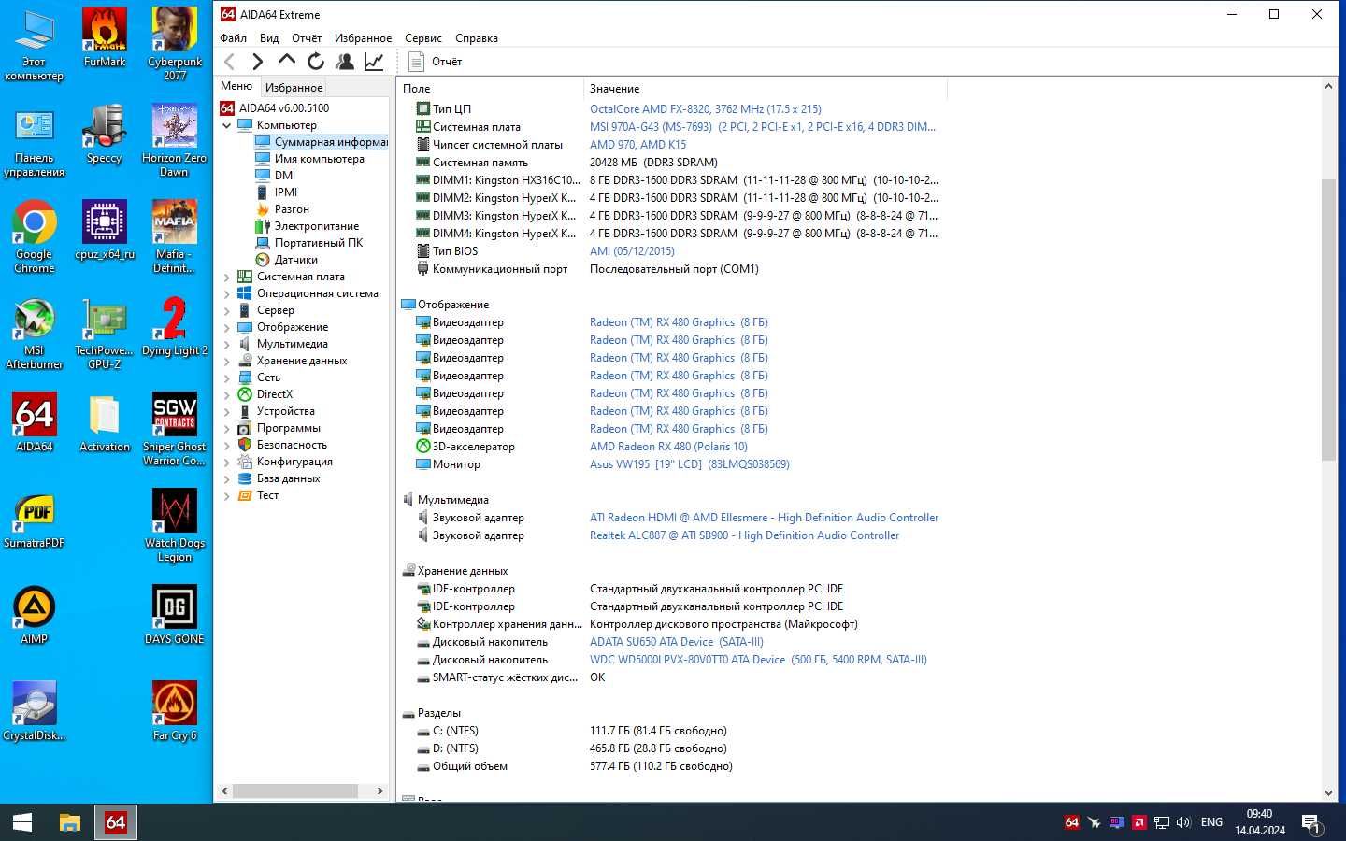Collapse the Компьютер tree node
Viewport: 1346px width, 841px height.
(226, 125)
